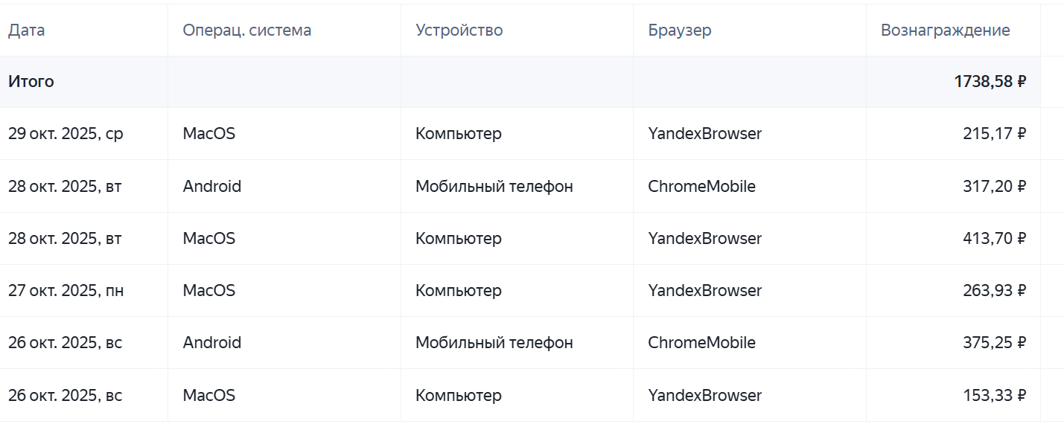Image resolution: width=1064 pixels, height=427 pixels.
Task: Sort by the Вознаграждение column header
Action: (945, 30)
